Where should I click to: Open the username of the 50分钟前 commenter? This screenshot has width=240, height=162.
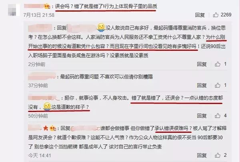point(44,98)
